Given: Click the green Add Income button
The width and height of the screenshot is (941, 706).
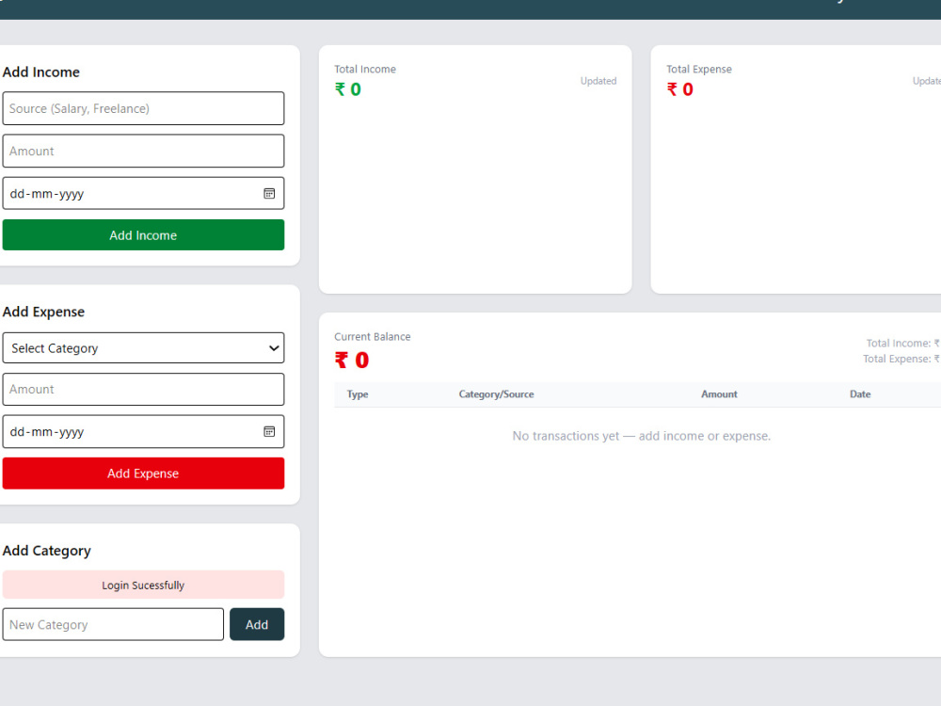Looking at the screenshot, I should tap(143, 234).
